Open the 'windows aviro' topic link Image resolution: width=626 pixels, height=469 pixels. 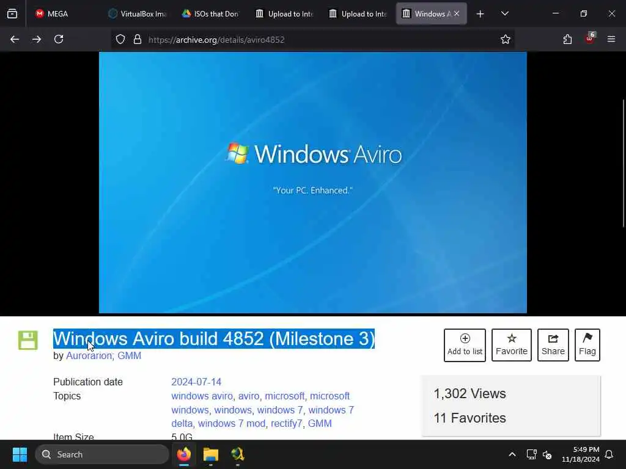pos(202,396)
